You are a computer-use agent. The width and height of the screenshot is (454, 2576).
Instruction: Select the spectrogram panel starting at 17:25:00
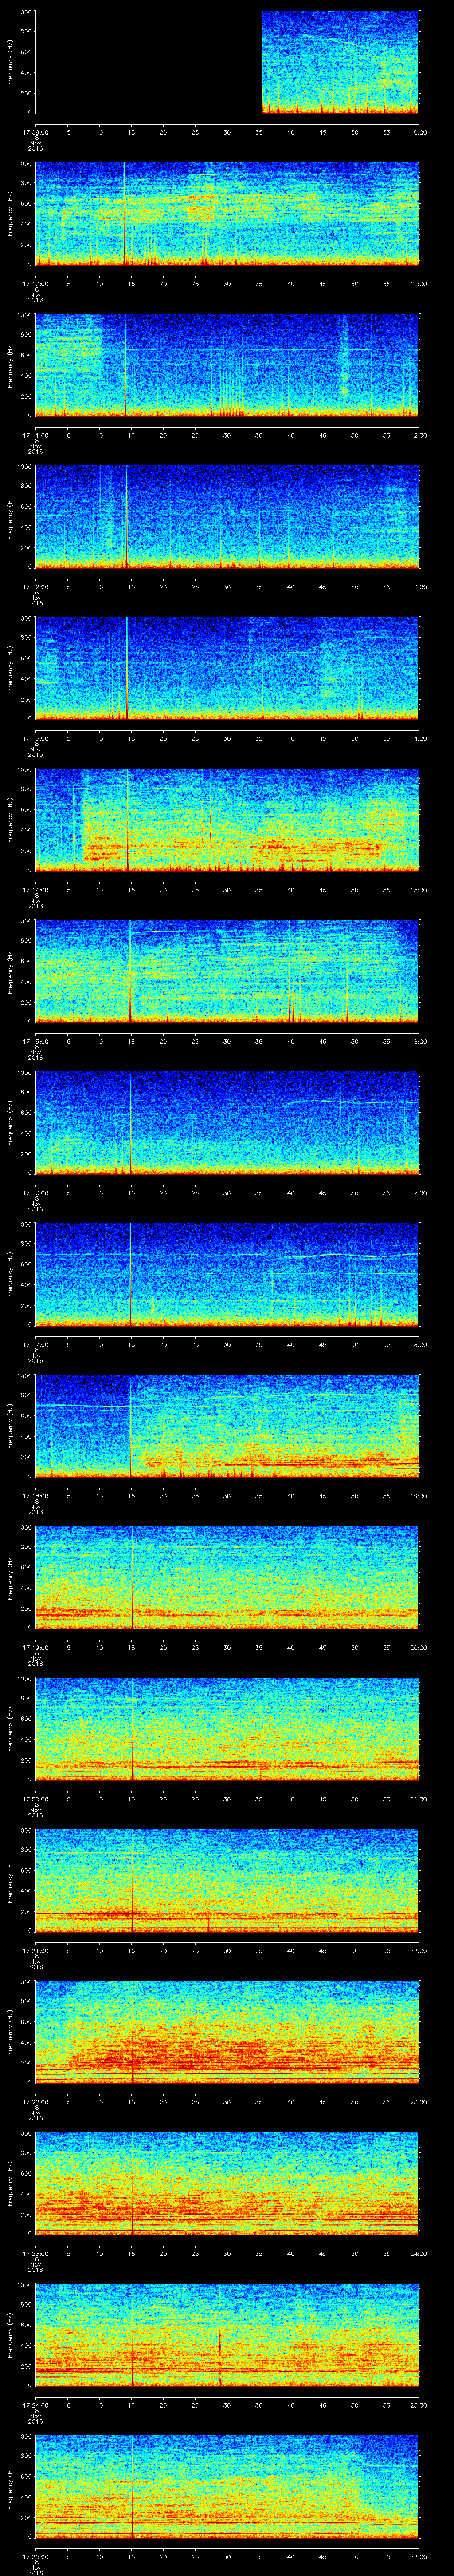tap(227, 2486)
